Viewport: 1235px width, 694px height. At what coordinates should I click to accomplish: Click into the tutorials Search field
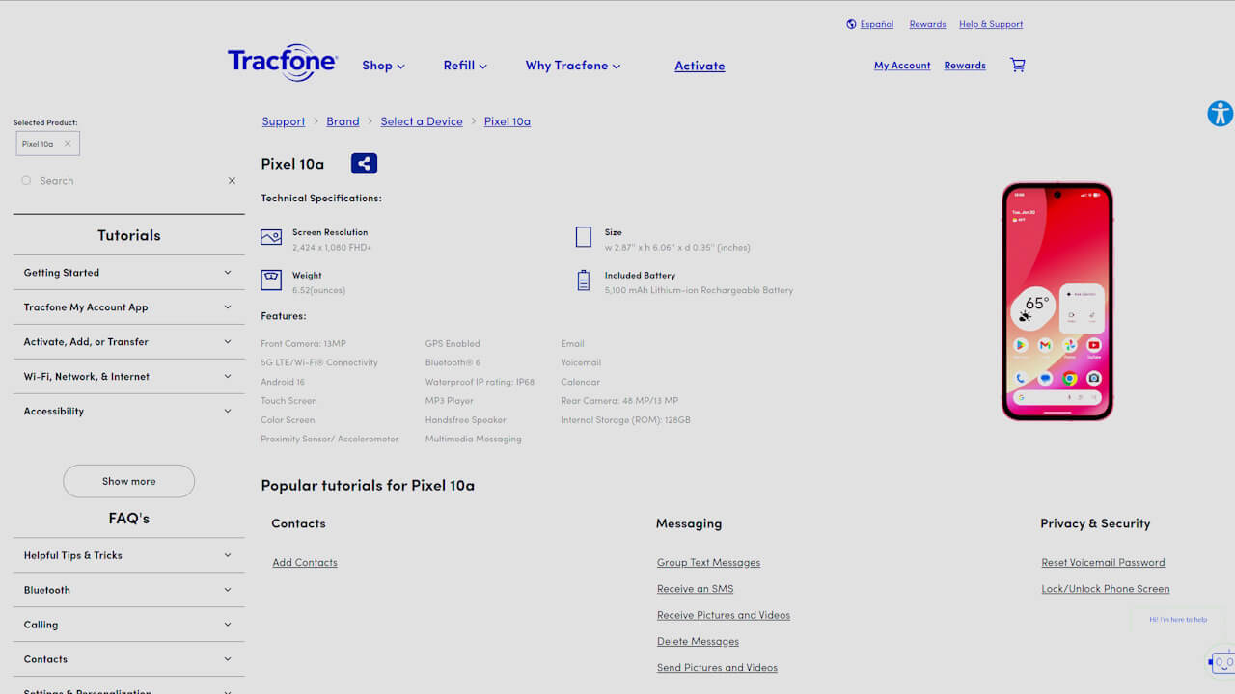(x=125, y=181)
